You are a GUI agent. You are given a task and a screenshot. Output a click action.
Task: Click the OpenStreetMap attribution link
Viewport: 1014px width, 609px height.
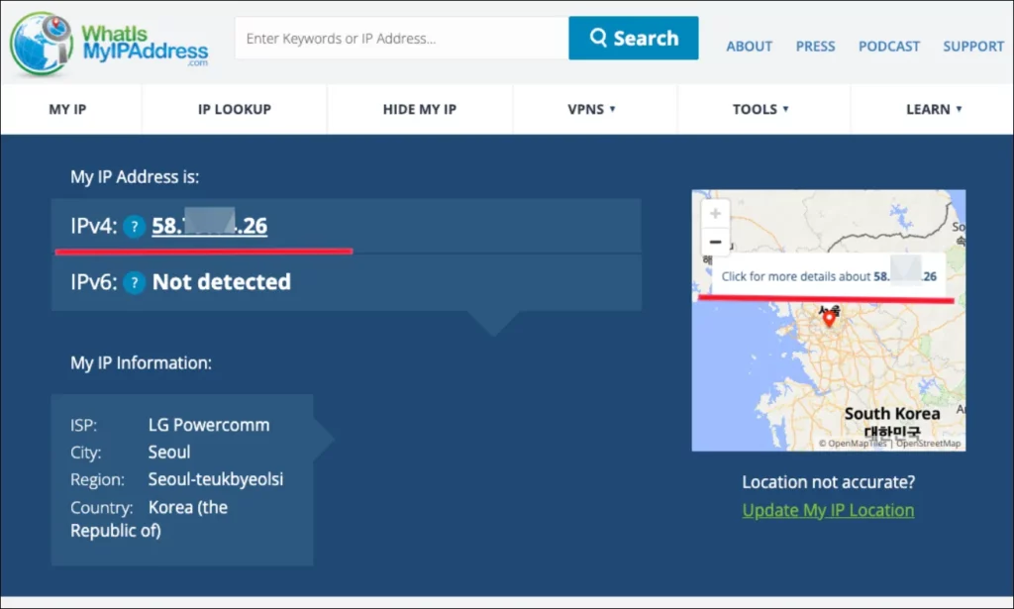pos(928,444)
